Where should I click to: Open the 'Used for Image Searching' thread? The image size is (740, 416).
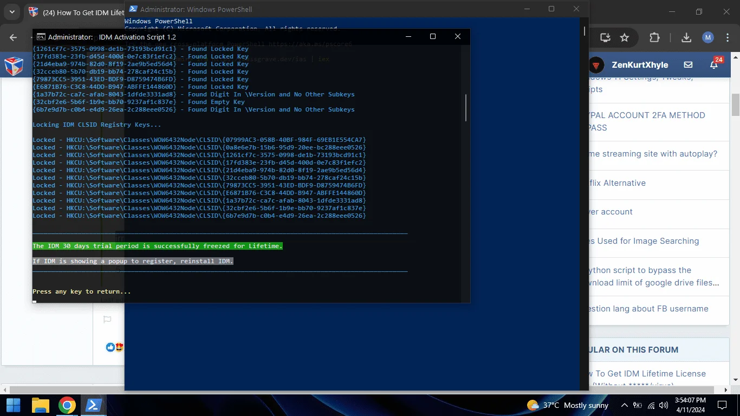(x=644, y=241)
